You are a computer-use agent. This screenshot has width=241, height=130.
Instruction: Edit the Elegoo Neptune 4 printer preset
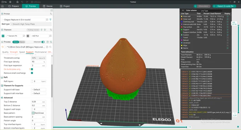click(x=47, y=20)
